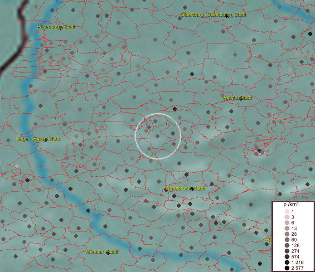Click the Vechta, Stadt label

click(x=237, y=98)
